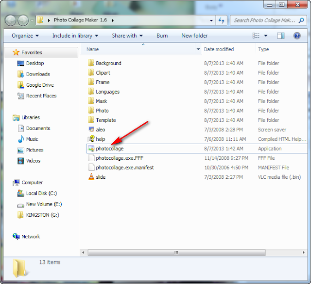Select the help file icon
The image size is (311, 284).
click(x=91, y=139)
